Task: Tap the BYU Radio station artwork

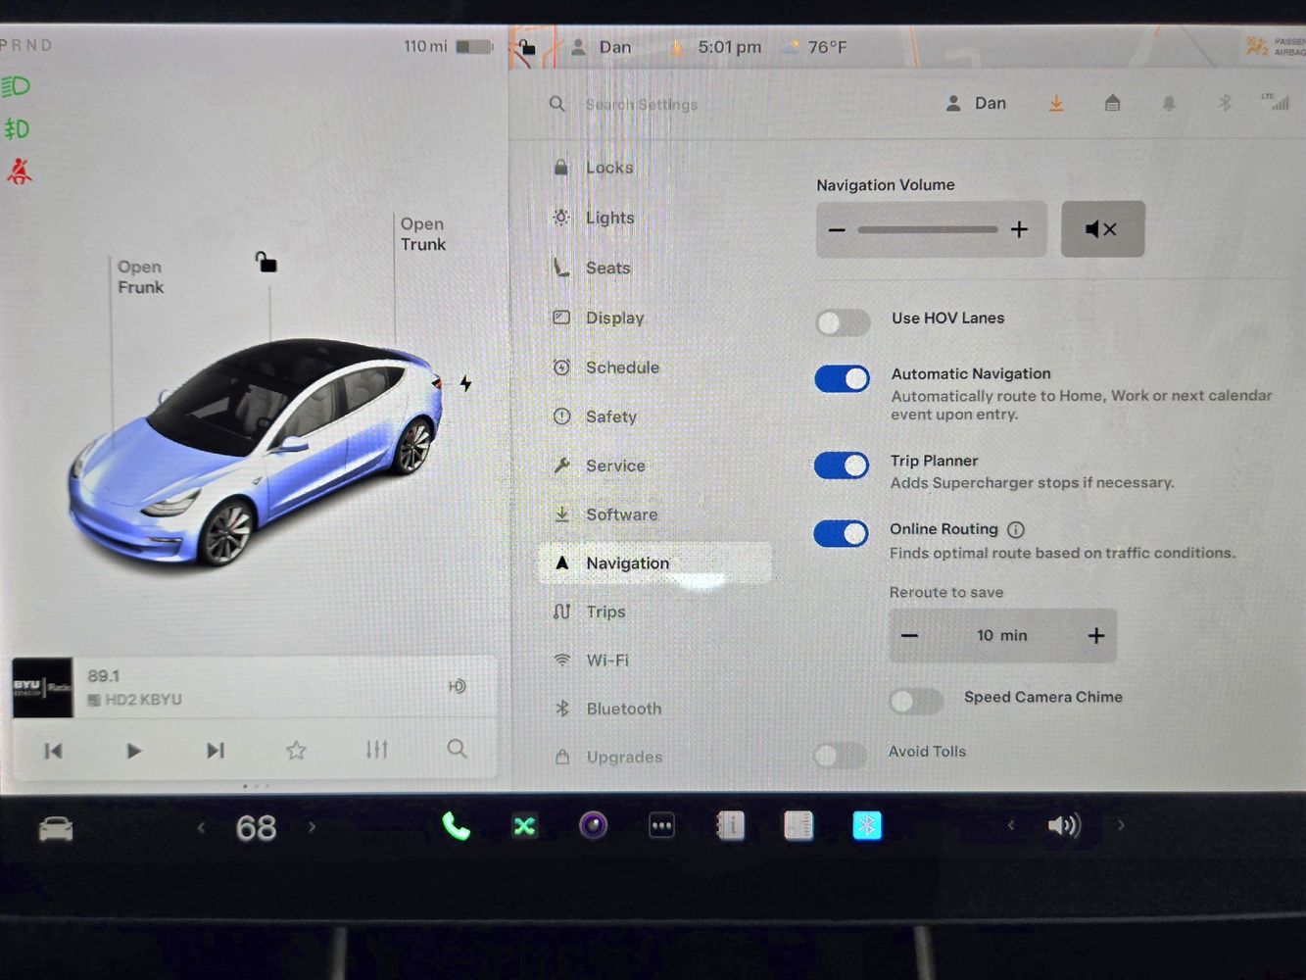Action: point(42,687)
